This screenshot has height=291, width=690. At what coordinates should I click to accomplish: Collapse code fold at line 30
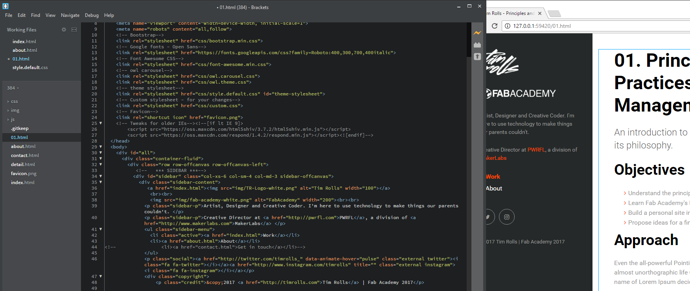pos(101,153)
